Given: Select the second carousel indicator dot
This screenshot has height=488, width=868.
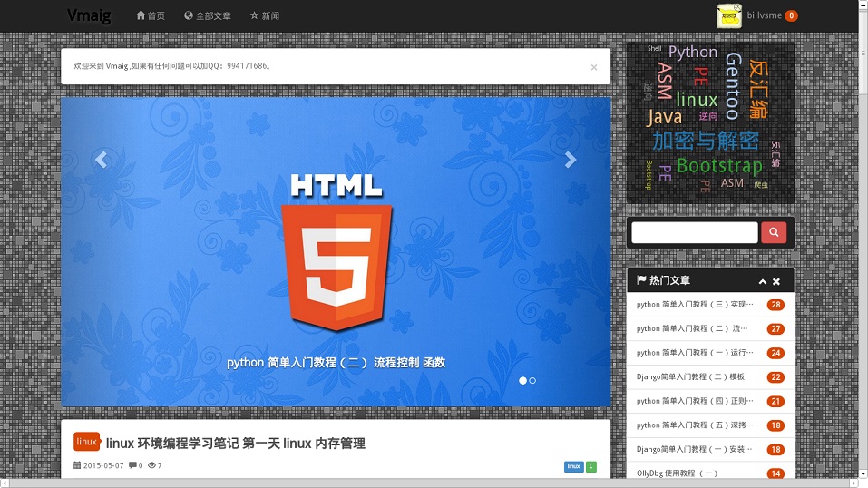Looking at the screenshot, I should pos(532,381).
